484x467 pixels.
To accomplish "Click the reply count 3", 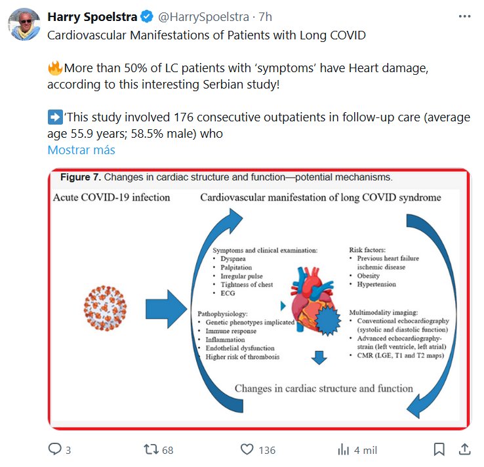I will coord(68,450).
